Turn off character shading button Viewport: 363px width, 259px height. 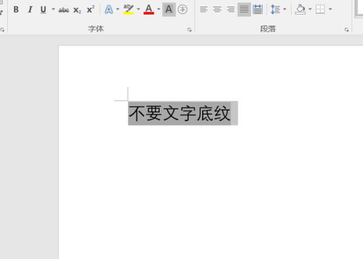pyautogui.click(x=169, y=10)
